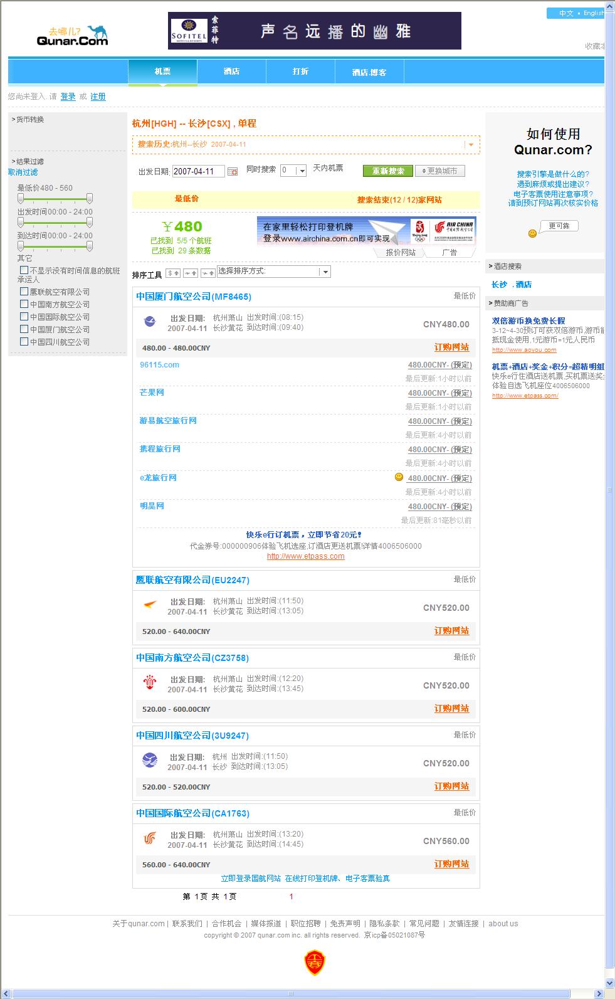The width and height of the screenshot is (615, 999).
Task: Click the right handle of 出发时间 slider
Action: (x=90, y=223)
